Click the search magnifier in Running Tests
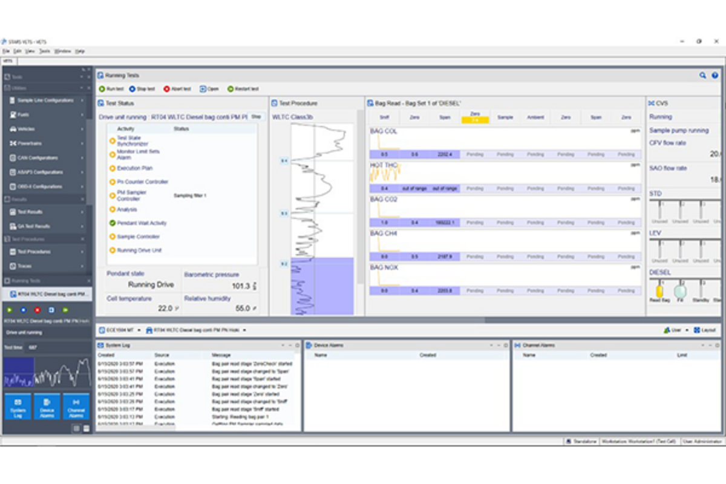726x484 pixels. pyautogui.click(x=702, y=76)
